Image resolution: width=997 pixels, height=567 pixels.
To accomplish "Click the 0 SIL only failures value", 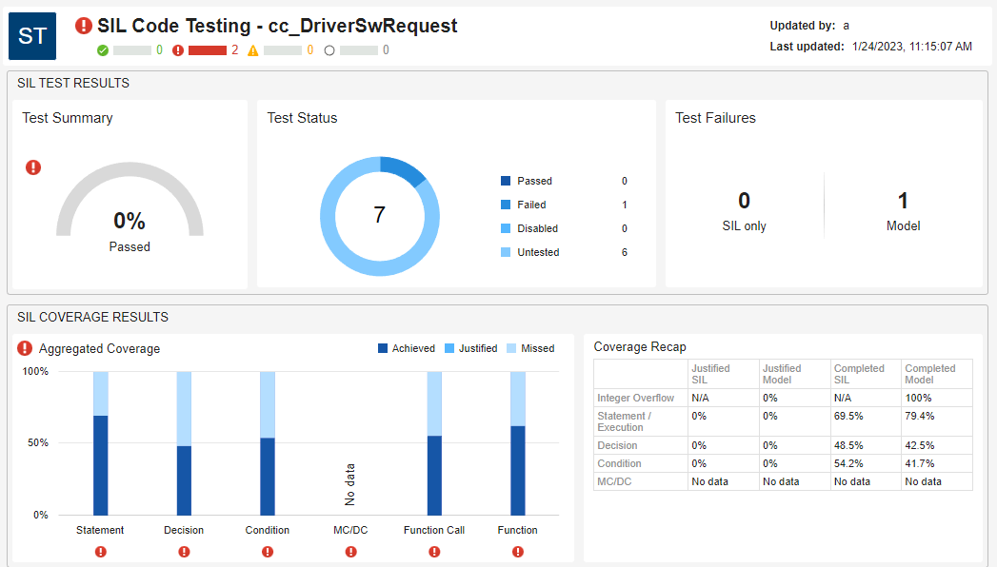I will click(x=744, y=201).
